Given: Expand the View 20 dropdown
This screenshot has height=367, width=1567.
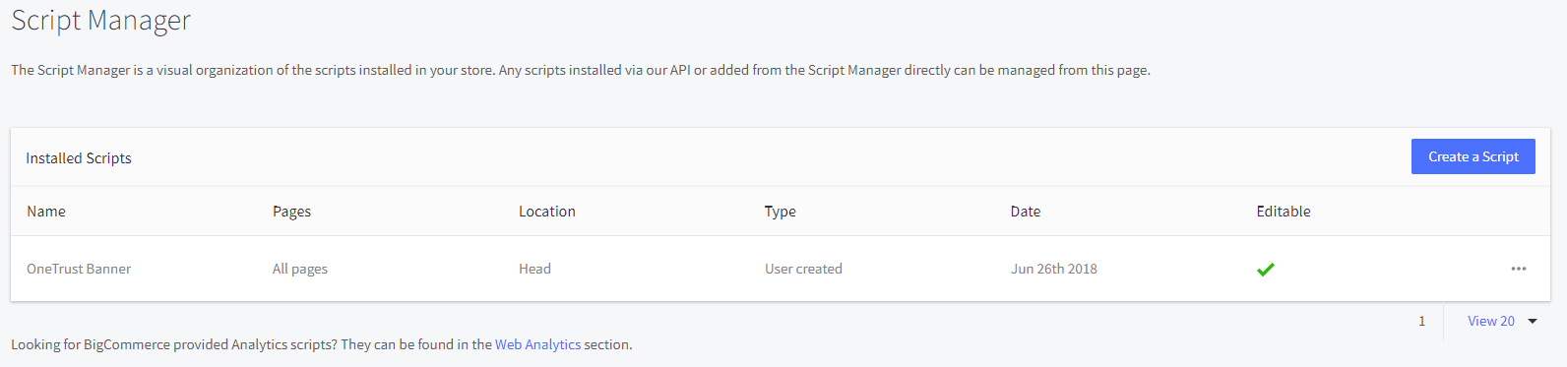Looking at the screenshot, I should click(1502, 321).
